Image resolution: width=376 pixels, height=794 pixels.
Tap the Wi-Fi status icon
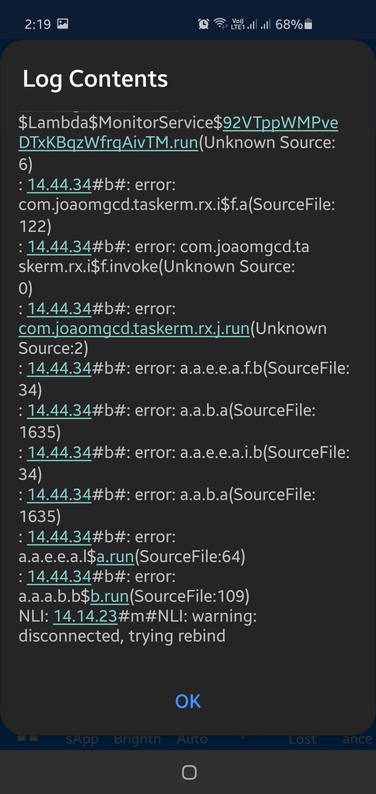[220, 23]
